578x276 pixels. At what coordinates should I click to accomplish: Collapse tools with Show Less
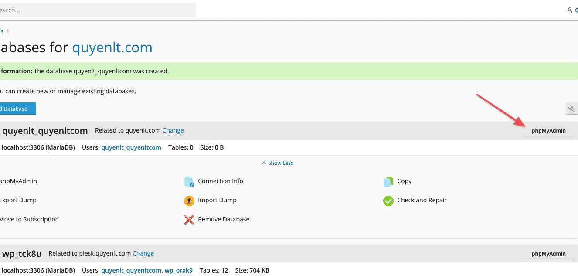[278, 163]
